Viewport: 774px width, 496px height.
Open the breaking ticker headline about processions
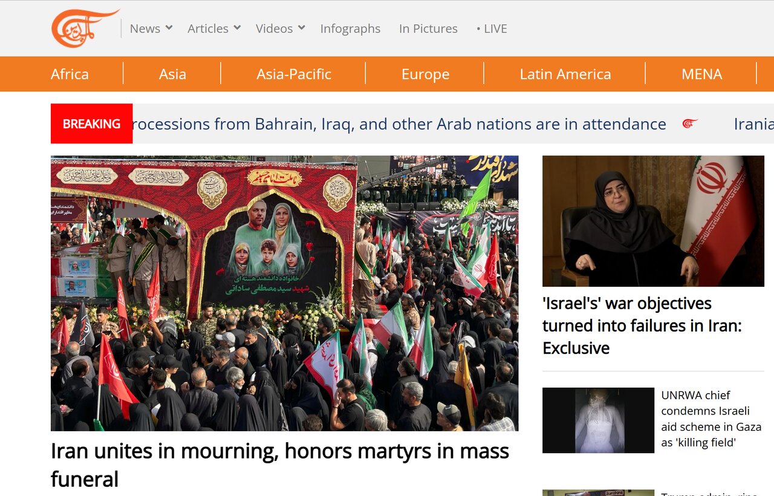pyautogui.click(x=399, y=124)
